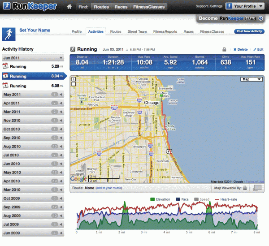The height and width of the screenshot is (246, 269).
Task: Expand the Mar 2011 activity list
Action: click(x=33, y=112)
